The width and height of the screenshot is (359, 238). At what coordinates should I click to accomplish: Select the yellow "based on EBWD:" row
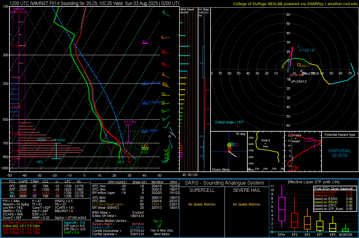point(333,202)
